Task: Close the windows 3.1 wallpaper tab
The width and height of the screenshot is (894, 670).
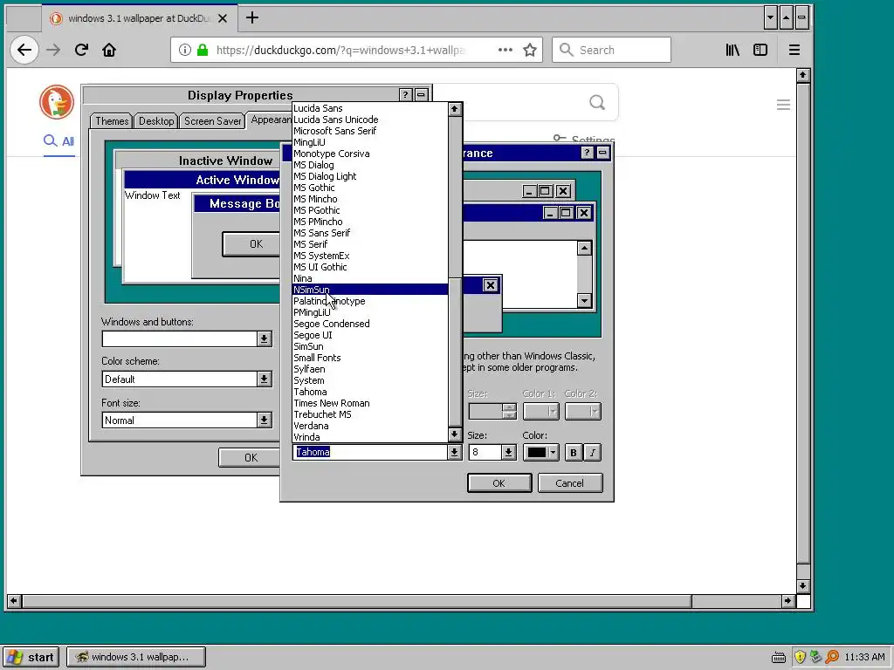Action: tap(223, 18)
